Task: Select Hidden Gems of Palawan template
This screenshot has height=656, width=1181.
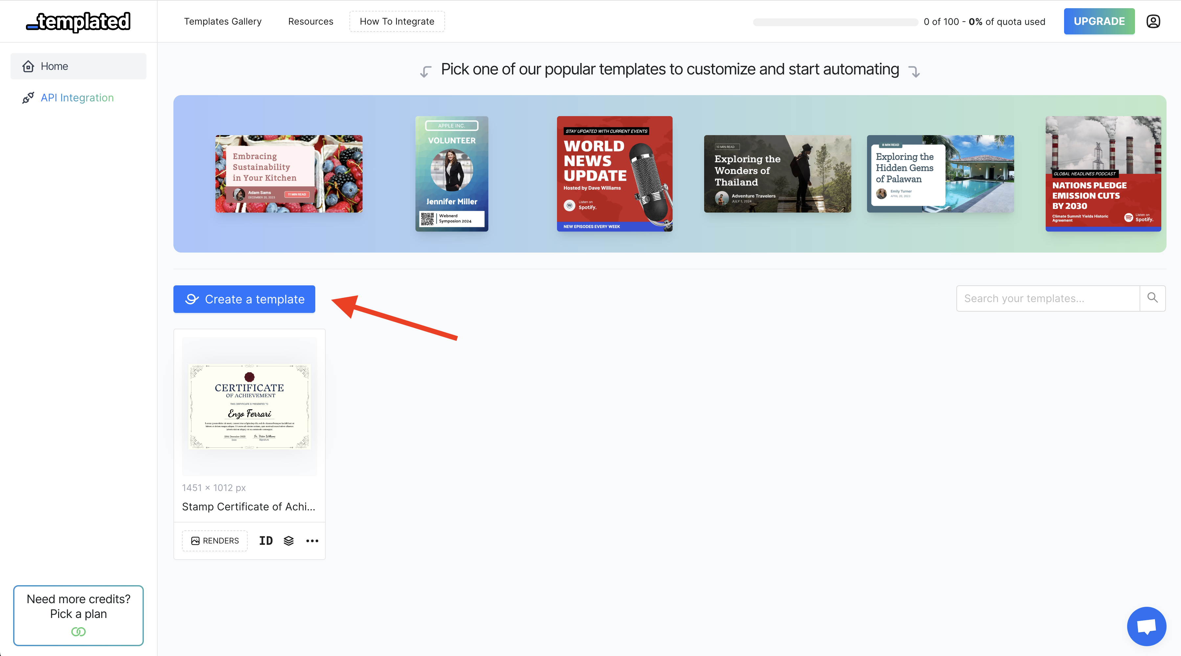Action: point(940,174)
